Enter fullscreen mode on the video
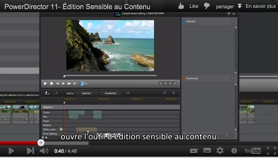 [x=271, y=151]
